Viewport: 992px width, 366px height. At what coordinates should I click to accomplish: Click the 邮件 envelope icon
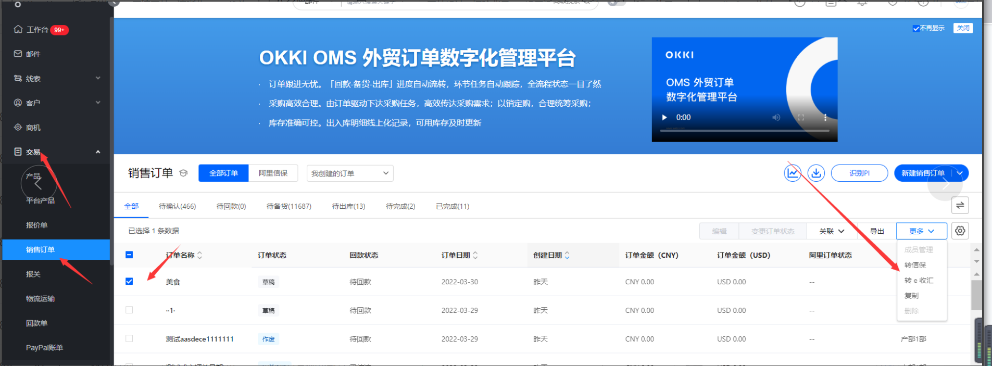(18, 54)
